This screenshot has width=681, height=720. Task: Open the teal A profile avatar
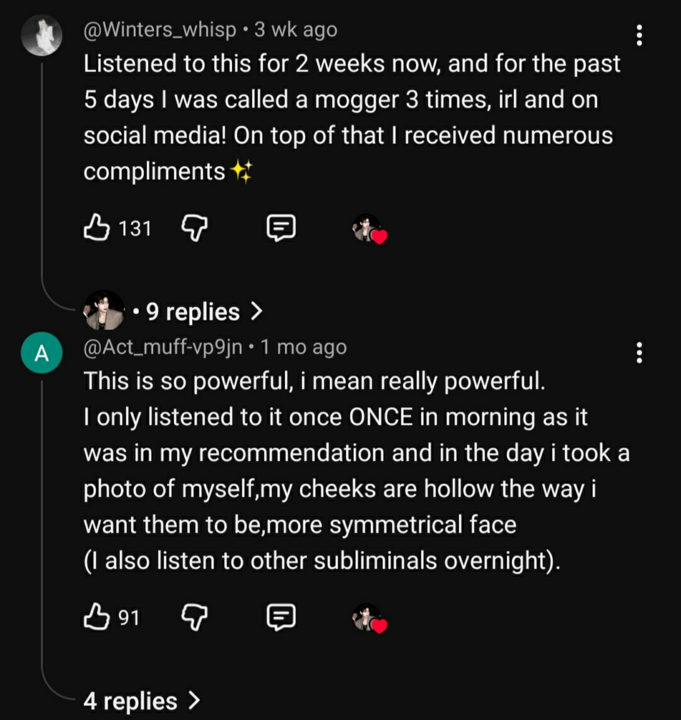pyautogui.click(x=41, y=353)
